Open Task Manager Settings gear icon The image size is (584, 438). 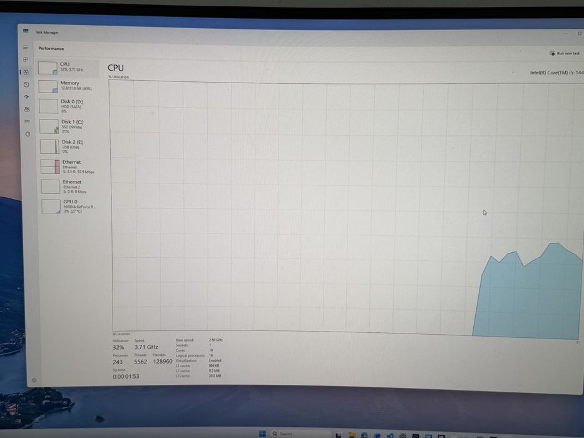click(x=34, y=380)
